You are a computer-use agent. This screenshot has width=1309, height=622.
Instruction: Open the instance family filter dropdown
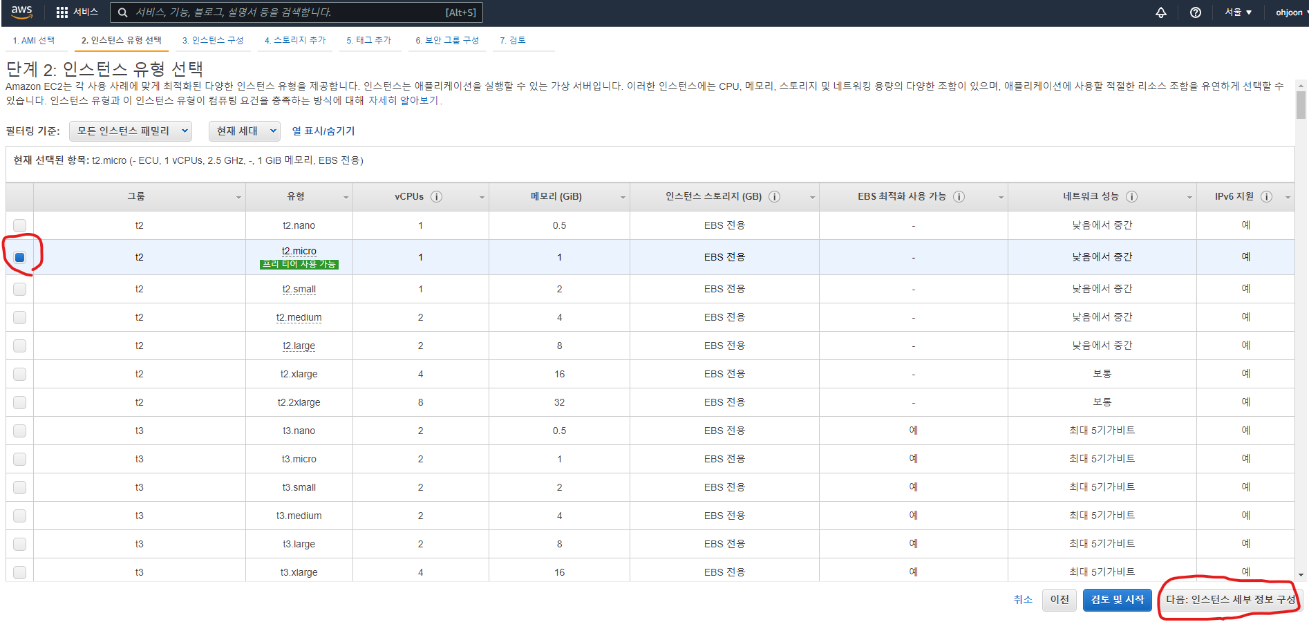(131, 131)
